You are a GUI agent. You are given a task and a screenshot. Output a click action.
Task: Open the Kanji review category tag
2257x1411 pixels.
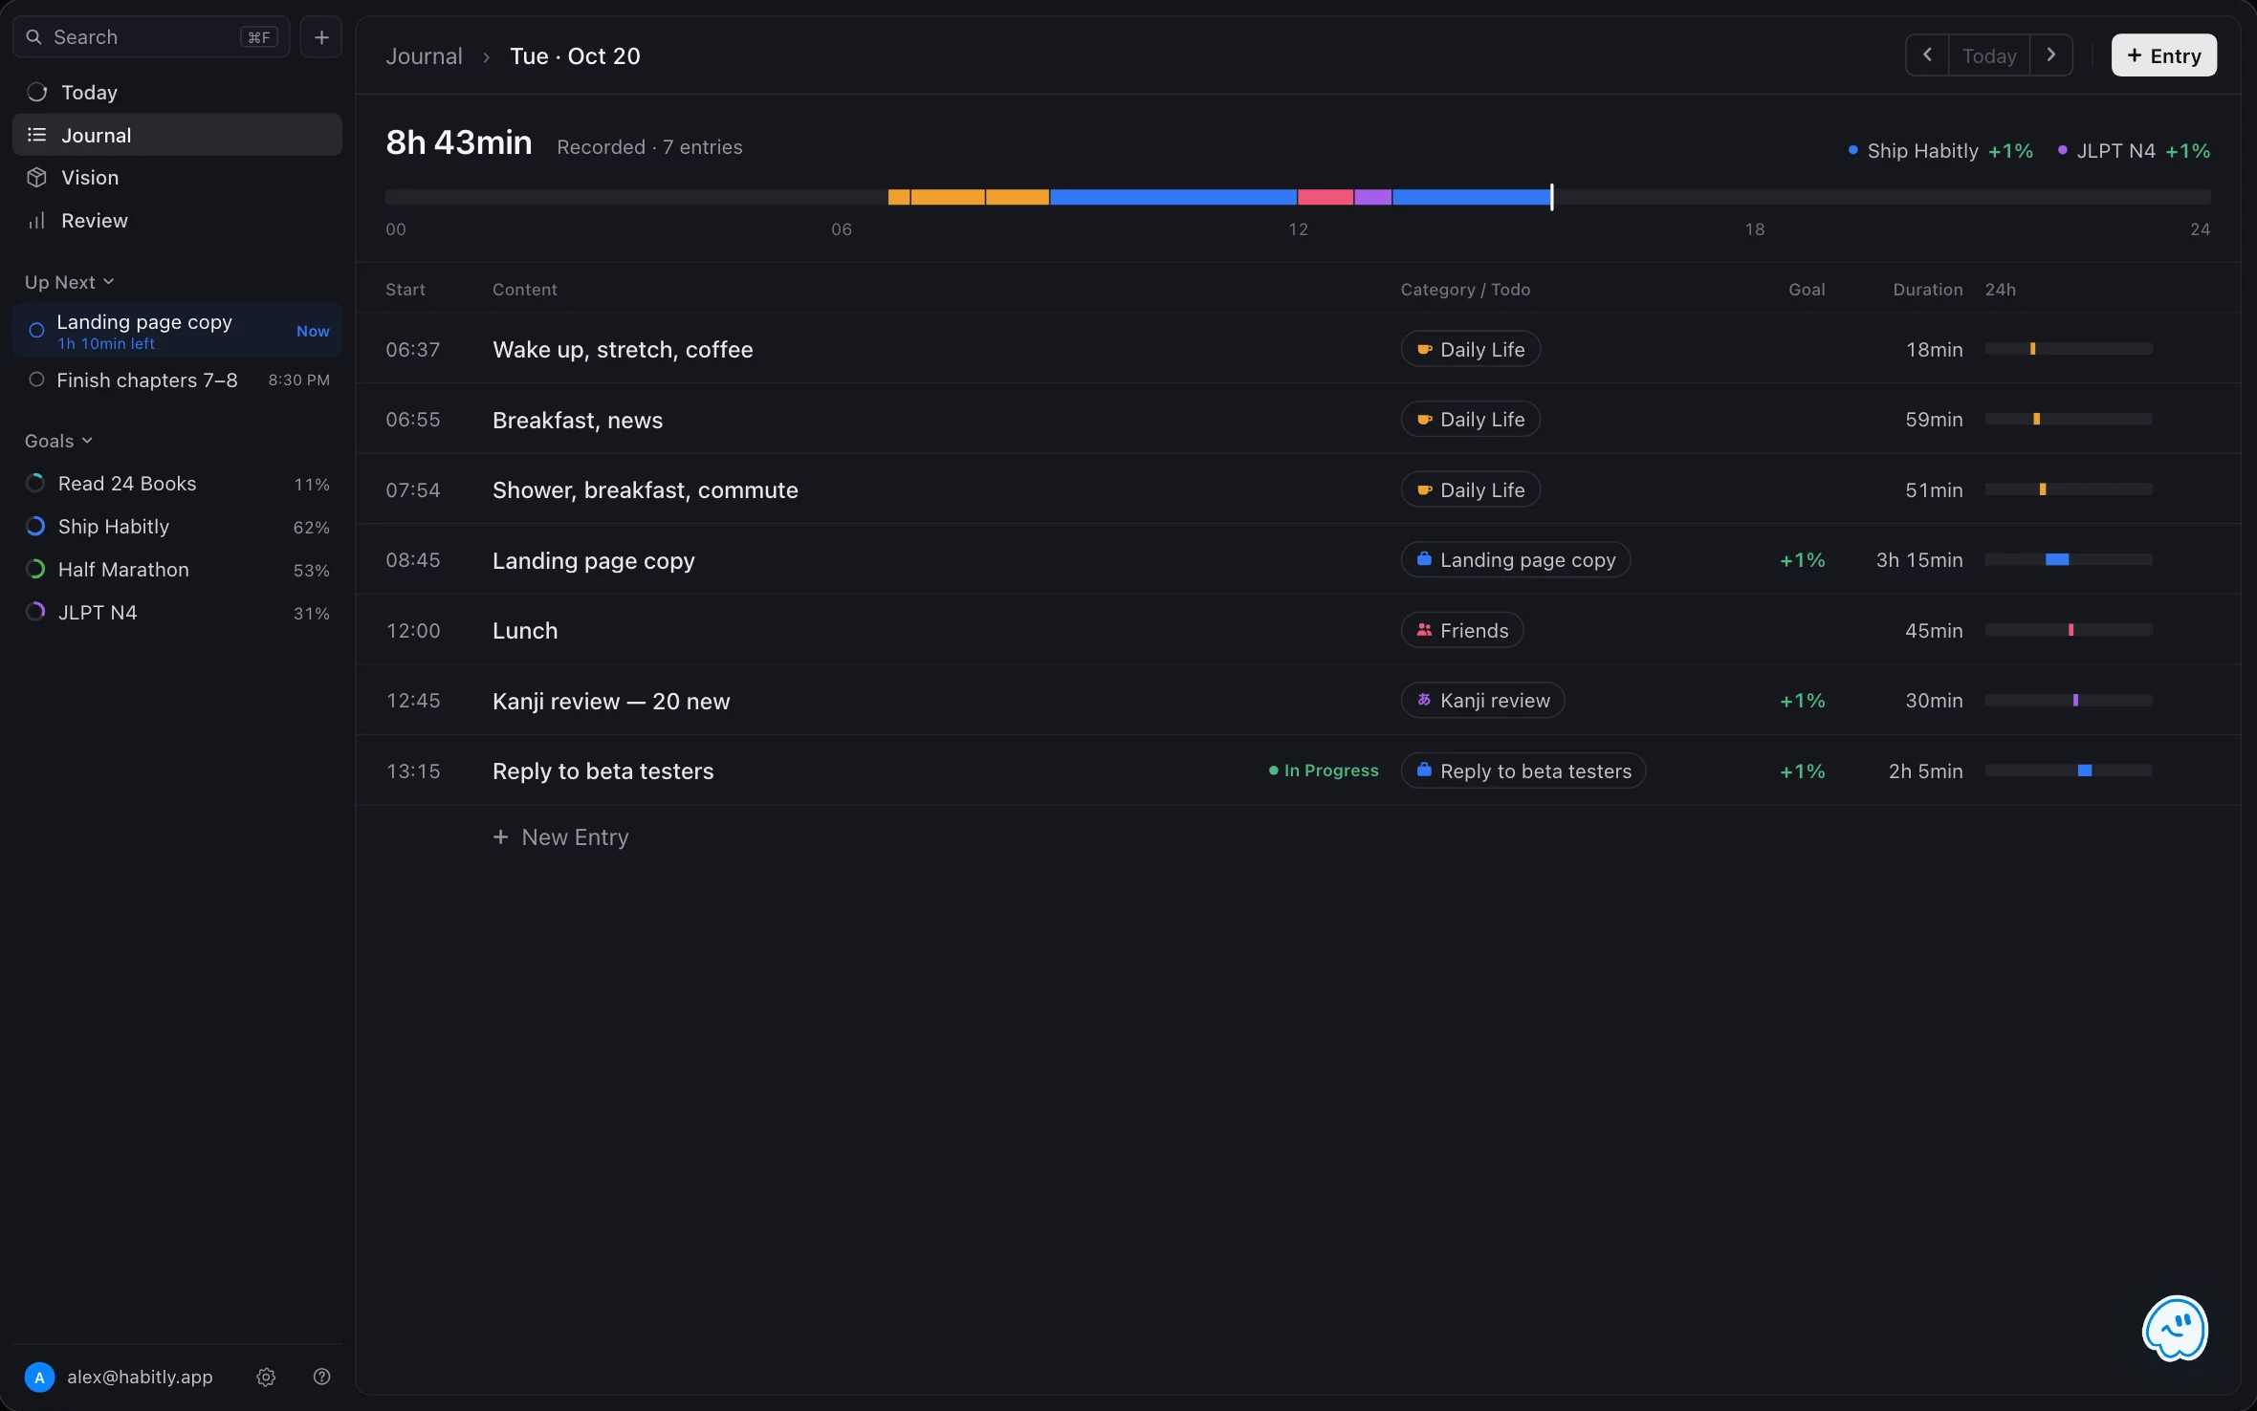[x=1482, y=701]
